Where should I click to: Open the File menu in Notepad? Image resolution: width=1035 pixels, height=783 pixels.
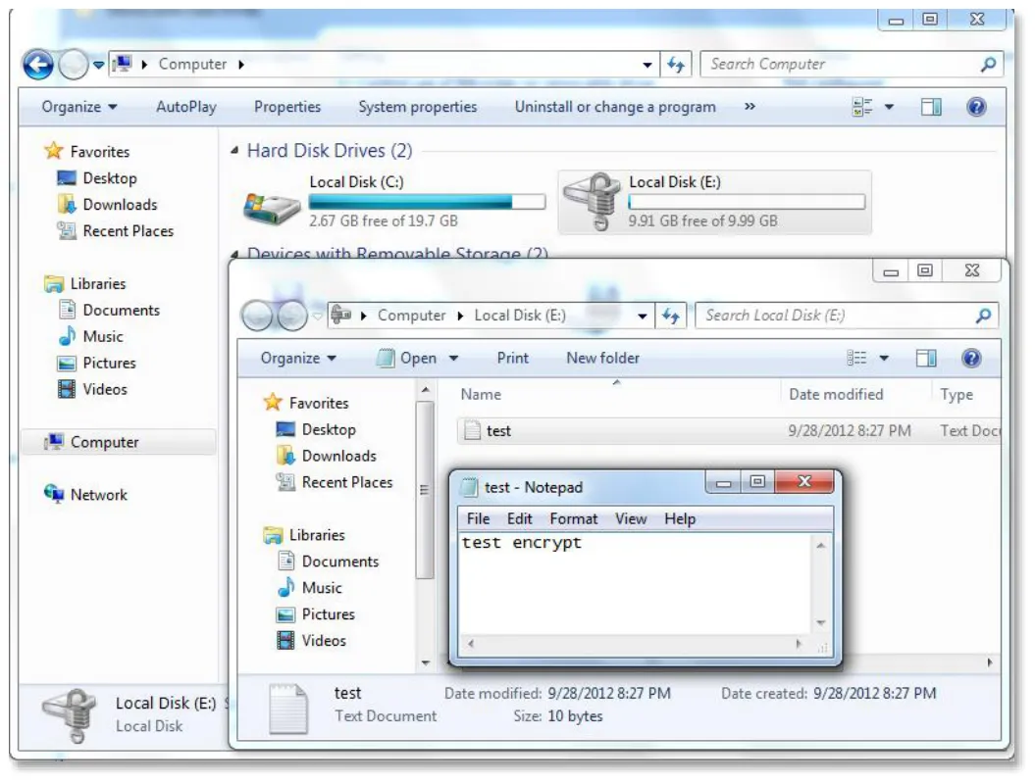pos(478,519)
